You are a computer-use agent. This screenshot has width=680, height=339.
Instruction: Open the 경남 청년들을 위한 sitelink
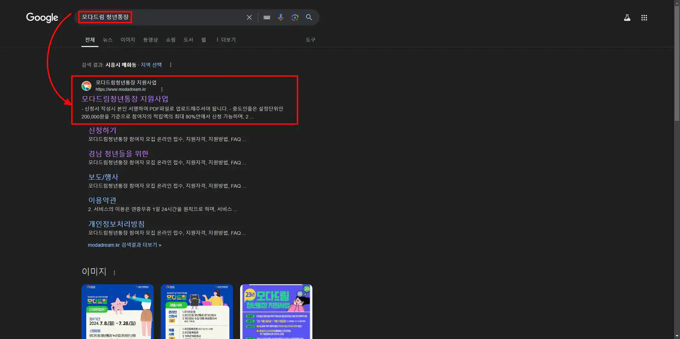(x=118, y=154)
